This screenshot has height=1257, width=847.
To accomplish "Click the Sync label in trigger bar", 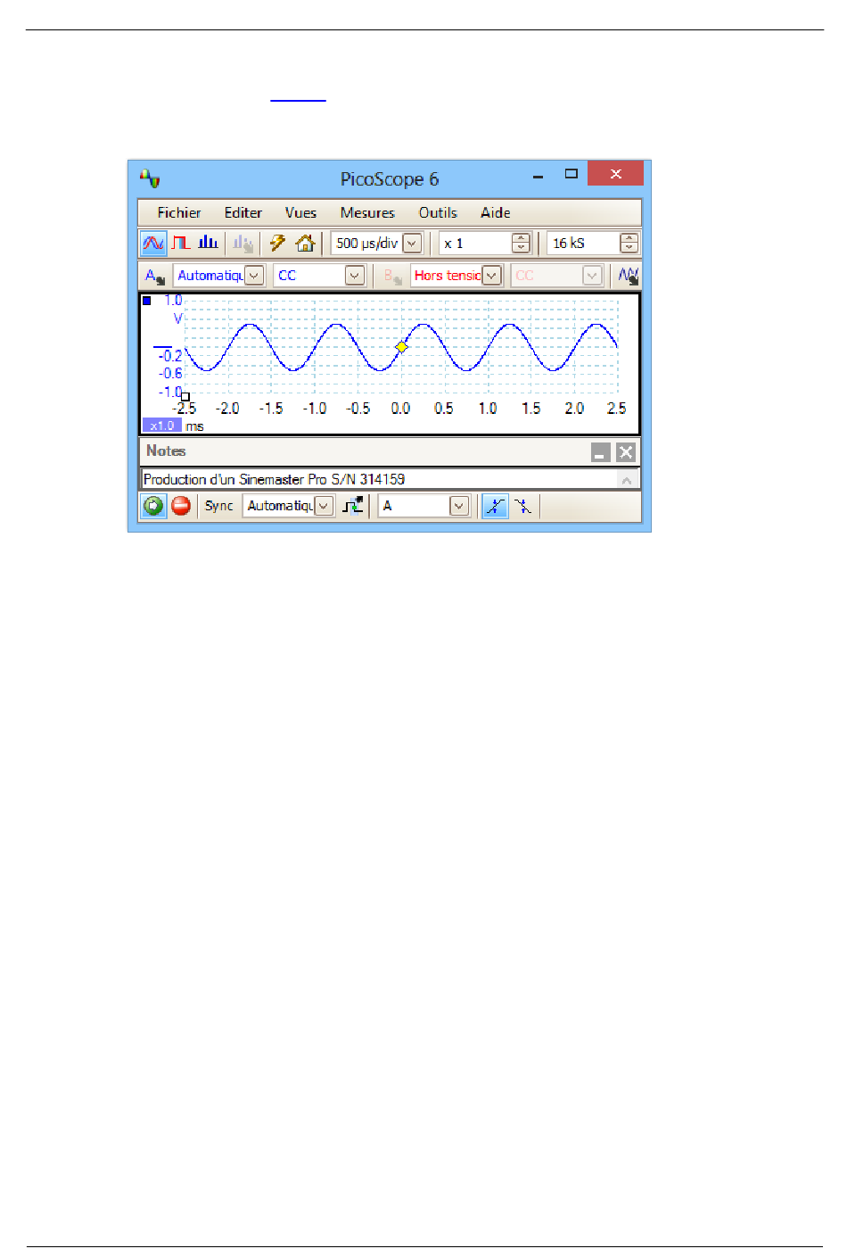I will click(219, 506).
